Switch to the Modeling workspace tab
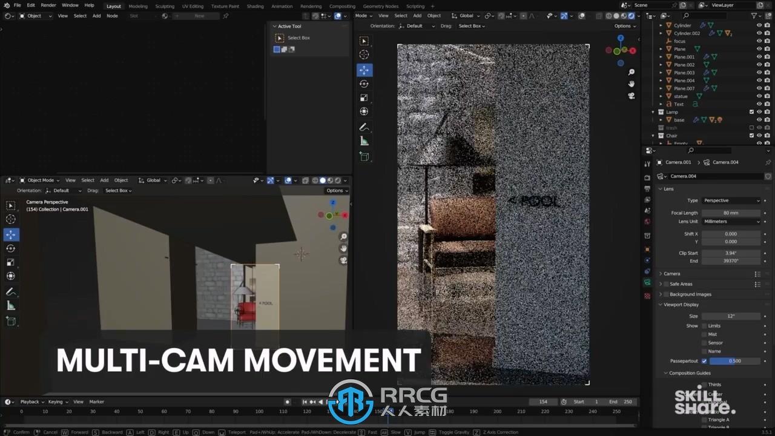This screenshot has width=775, height=436. [138, 6]
